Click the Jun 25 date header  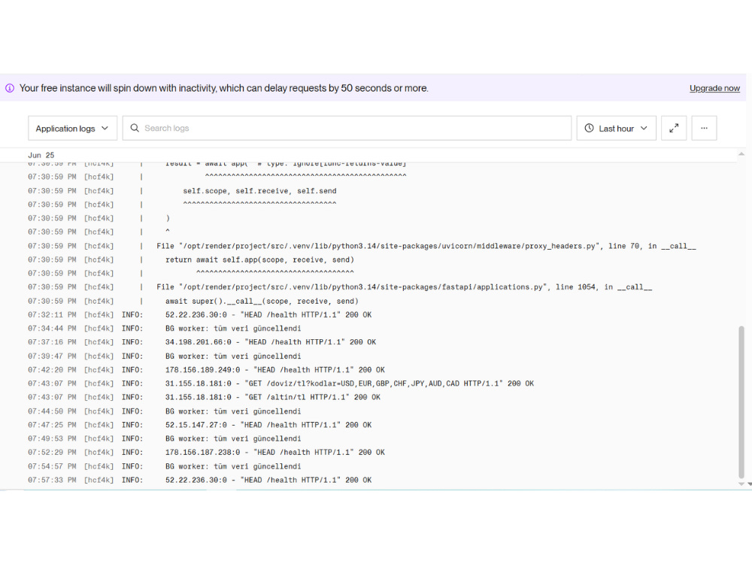[41, 155]
